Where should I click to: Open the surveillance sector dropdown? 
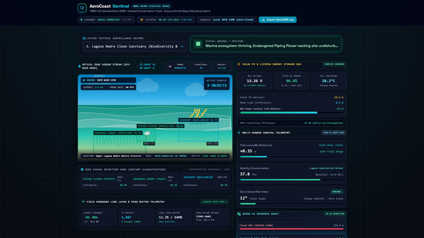(134, 46)
